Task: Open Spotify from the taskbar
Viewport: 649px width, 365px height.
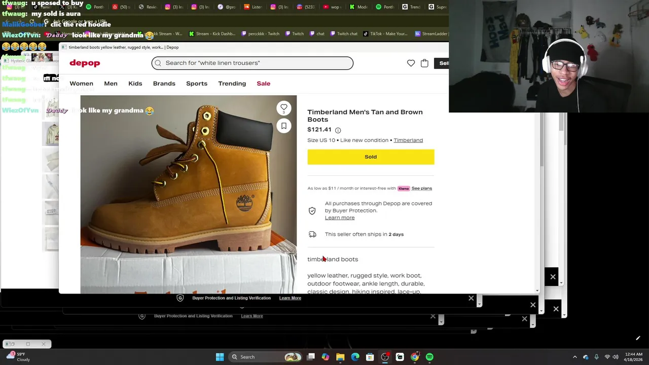Action: point(429,357)
